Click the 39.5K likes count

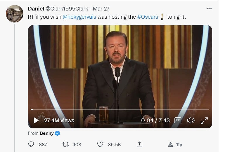click(x=115, y=144)
